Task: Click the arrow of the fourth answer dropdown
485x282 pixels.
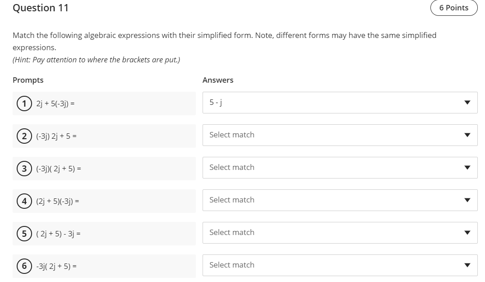Action: tap(467, 200)
